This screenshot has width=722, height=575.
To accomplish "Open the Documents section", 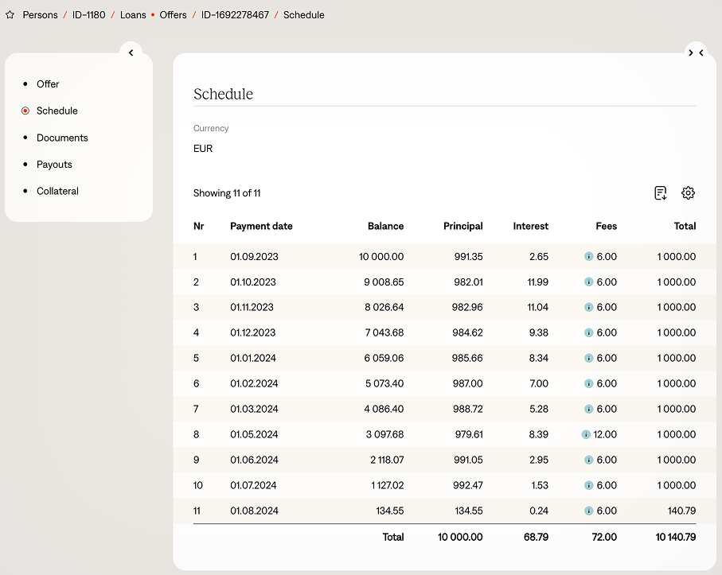I will point(62,138).
